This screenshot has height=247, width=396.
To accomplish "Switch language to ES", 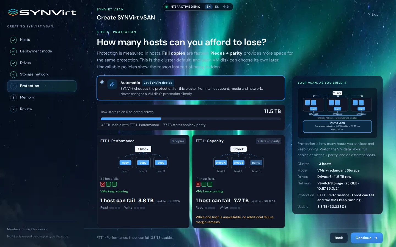I will click(x=217, y=7).
